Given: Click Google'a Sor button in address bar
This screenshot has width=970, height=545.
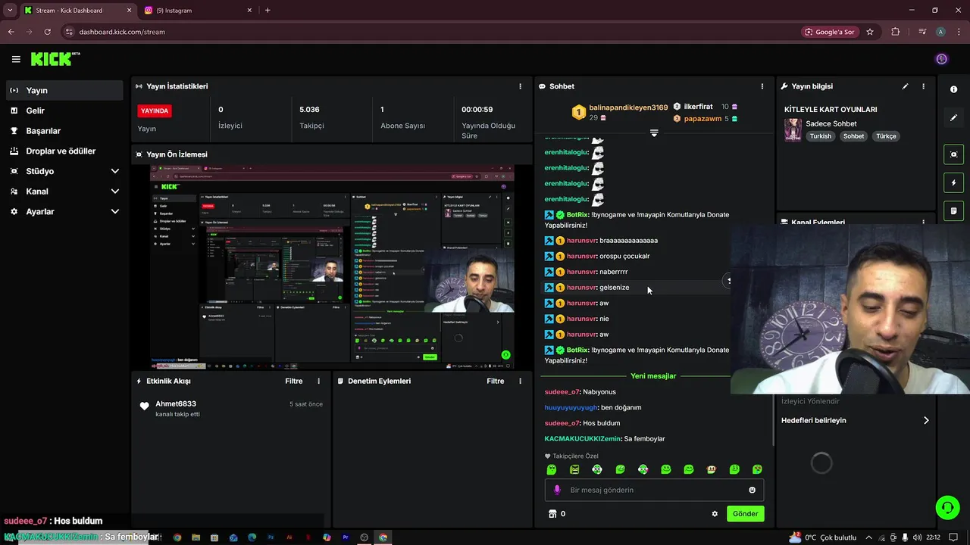Looking at the screenshot, I should tap(830, 32).
